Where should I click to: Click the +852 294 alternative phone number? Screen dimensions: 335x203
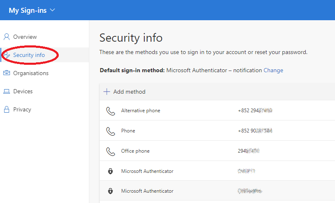[x=255, y=111]
